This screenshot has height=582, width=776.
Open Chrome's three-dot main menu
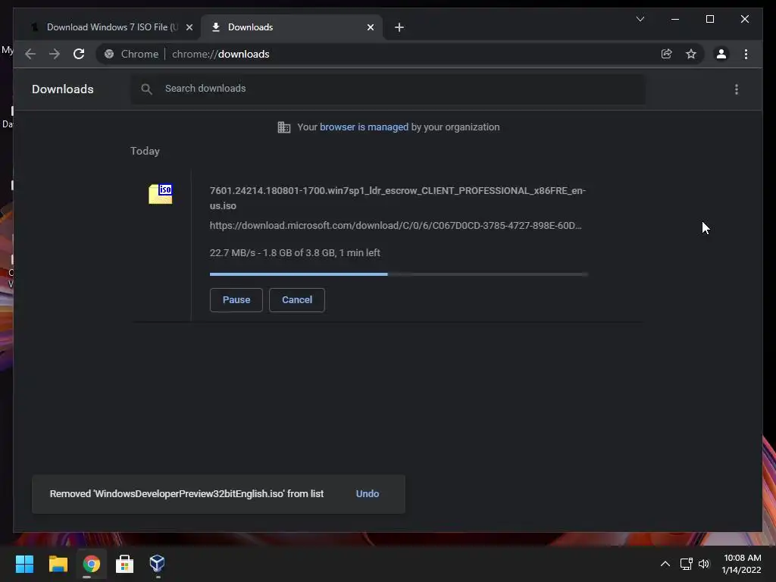click(746, 54)
